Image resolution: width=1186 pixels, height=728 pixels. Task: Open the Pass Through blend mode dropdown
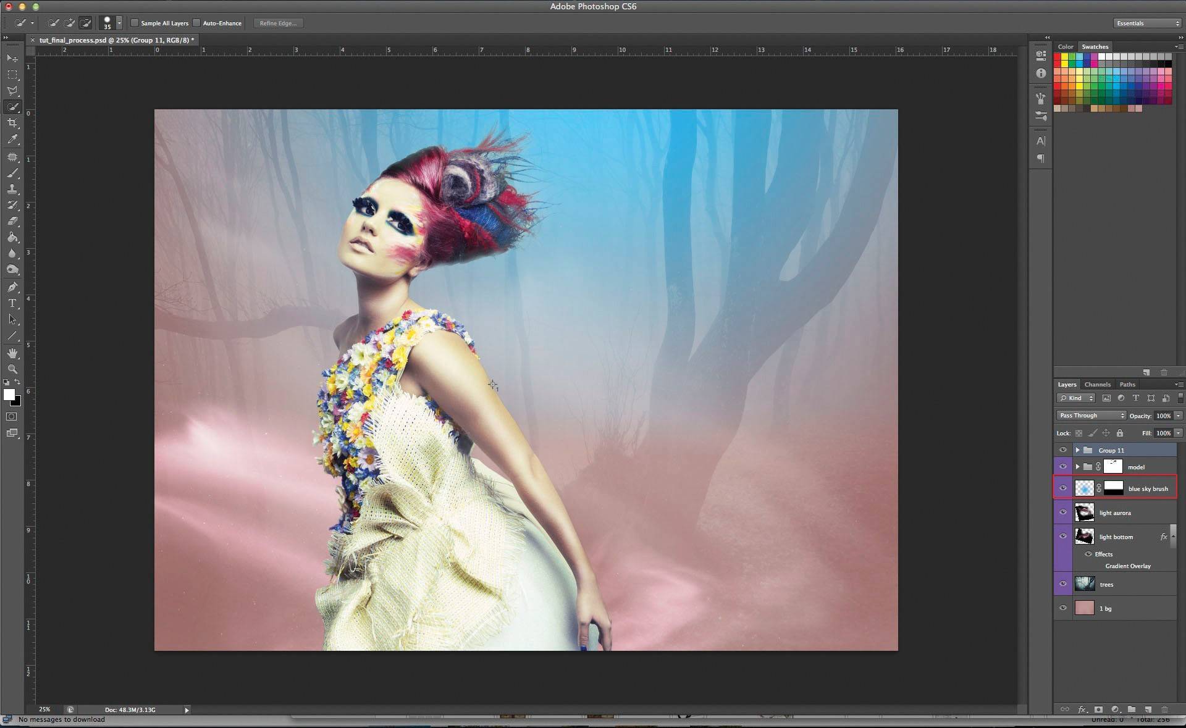pyautogui.click(x=1091, y=416)
